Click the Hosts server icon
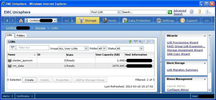This screenshot has height=100, width=216. click(x=105, y=21)
